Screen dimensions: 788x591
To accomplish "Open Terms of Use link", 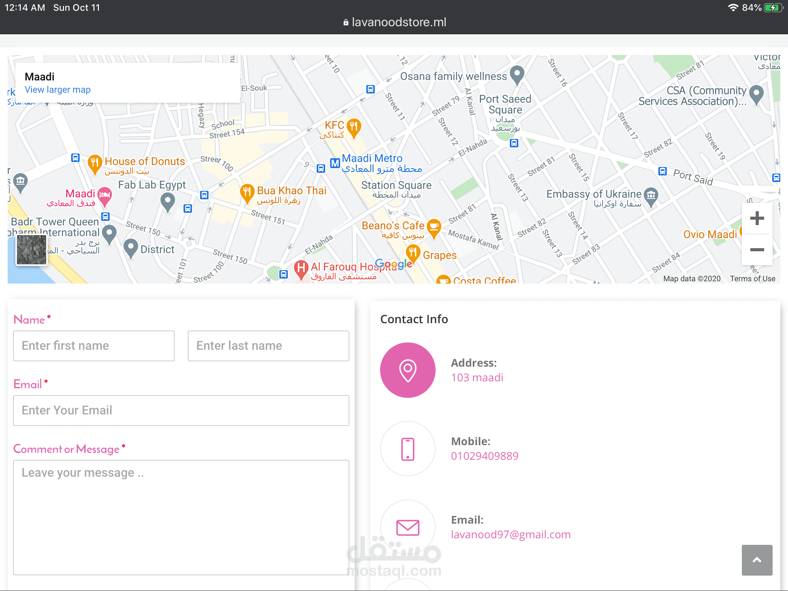I will coord(753,279).
